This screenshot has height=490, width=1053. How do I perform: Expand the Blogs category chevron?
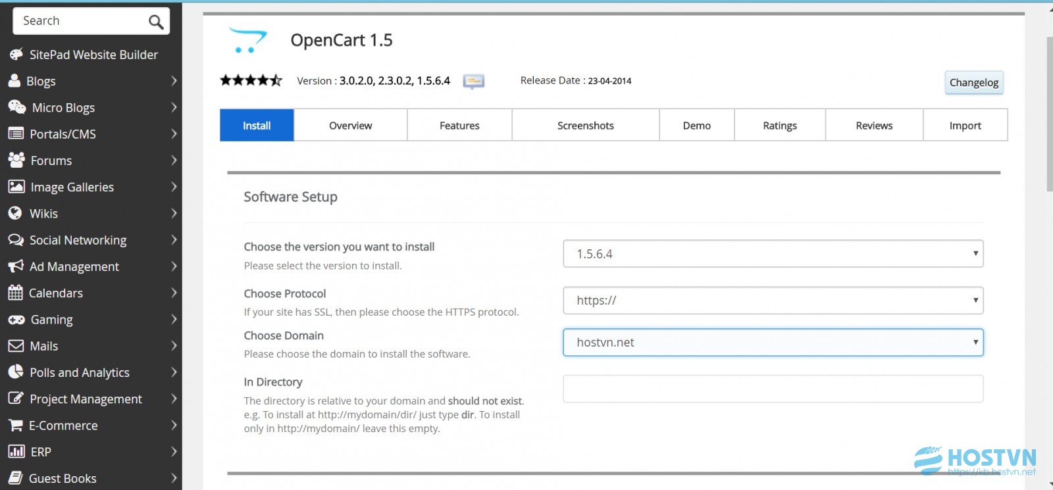pos(174,81)
